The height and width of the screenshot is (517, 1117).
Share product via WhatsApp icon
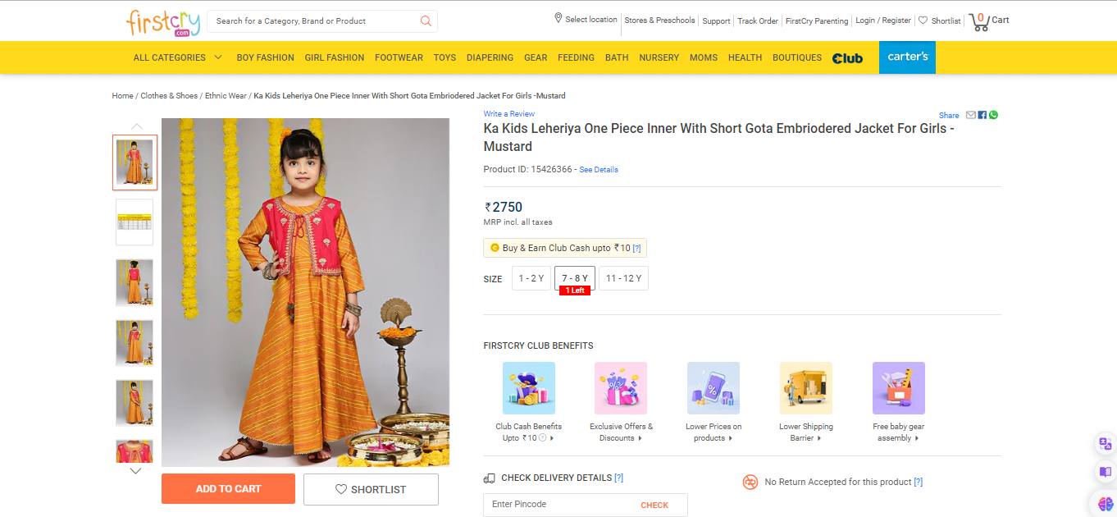993,115
